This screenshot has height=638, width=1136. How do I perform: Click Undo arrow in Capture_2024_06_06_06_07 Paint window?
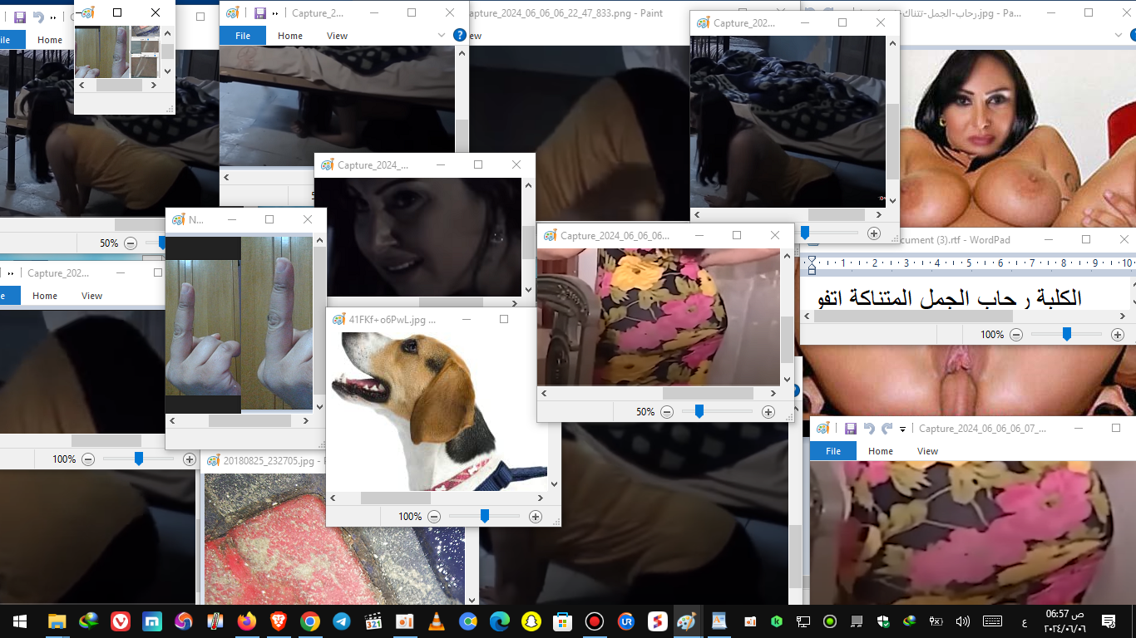(x=868, y=429)
